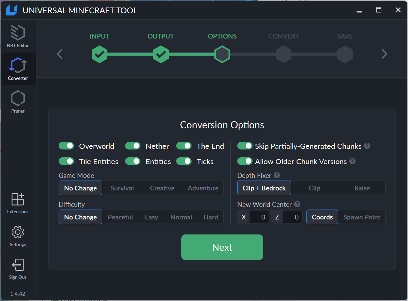Set difficulty to Hard
This screenshot has width=408, height=301.
click(x=211, y=217)
